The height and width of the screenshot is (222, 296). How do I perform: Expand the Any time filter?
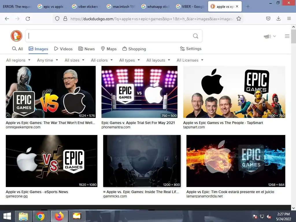[48, 60]
